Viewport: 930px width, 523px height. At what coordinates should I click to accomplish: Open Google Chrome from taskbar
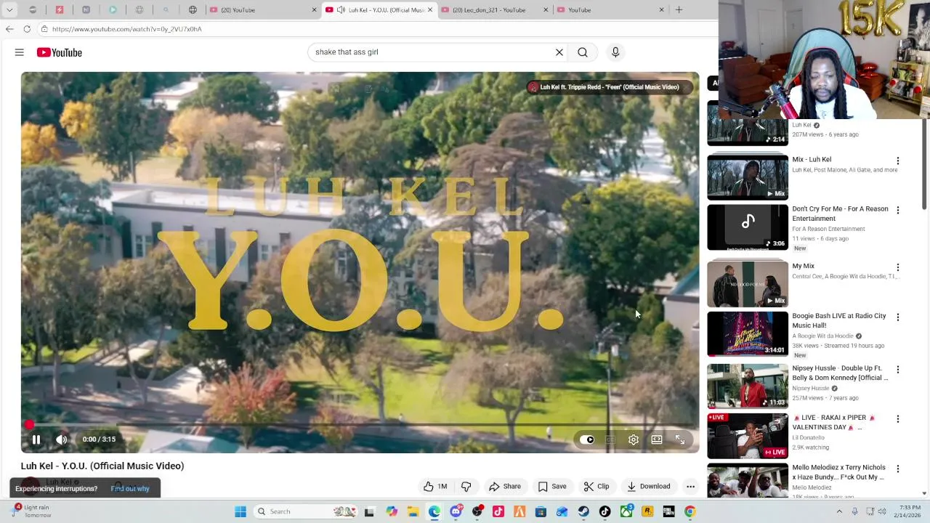click(x=690, y=511)
